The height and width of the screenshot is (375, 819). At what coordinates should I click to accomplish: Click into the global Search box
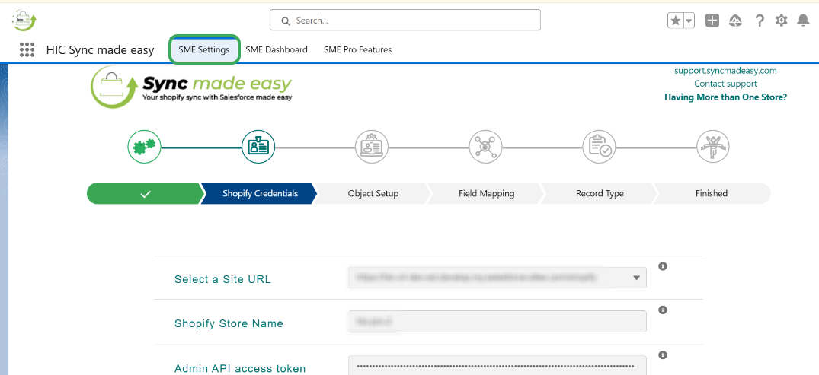(405, 21)
